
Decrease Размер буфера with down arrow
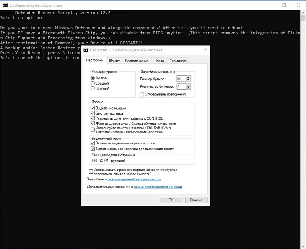188,80
